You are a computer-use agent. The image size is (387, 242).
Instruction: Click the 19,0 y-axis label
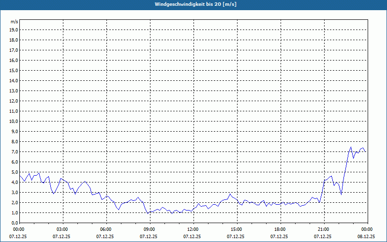[x=14, y=30]
